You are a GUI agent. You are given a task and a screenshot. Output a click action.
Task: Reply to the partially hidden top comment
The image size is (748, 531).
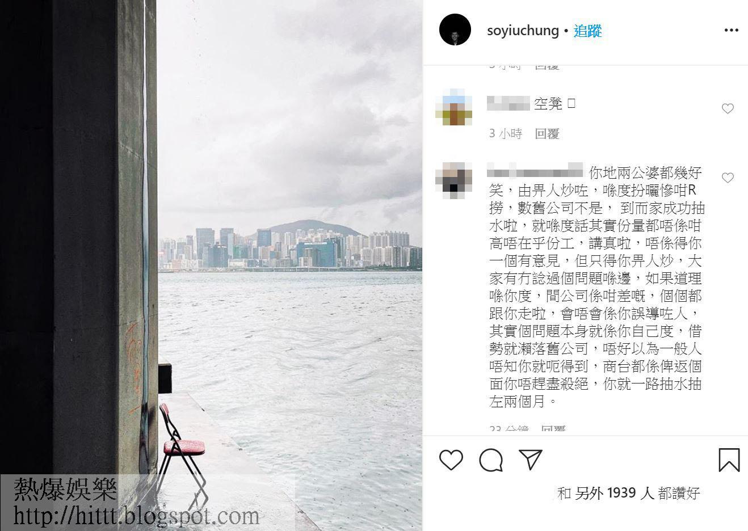(547, 66)
